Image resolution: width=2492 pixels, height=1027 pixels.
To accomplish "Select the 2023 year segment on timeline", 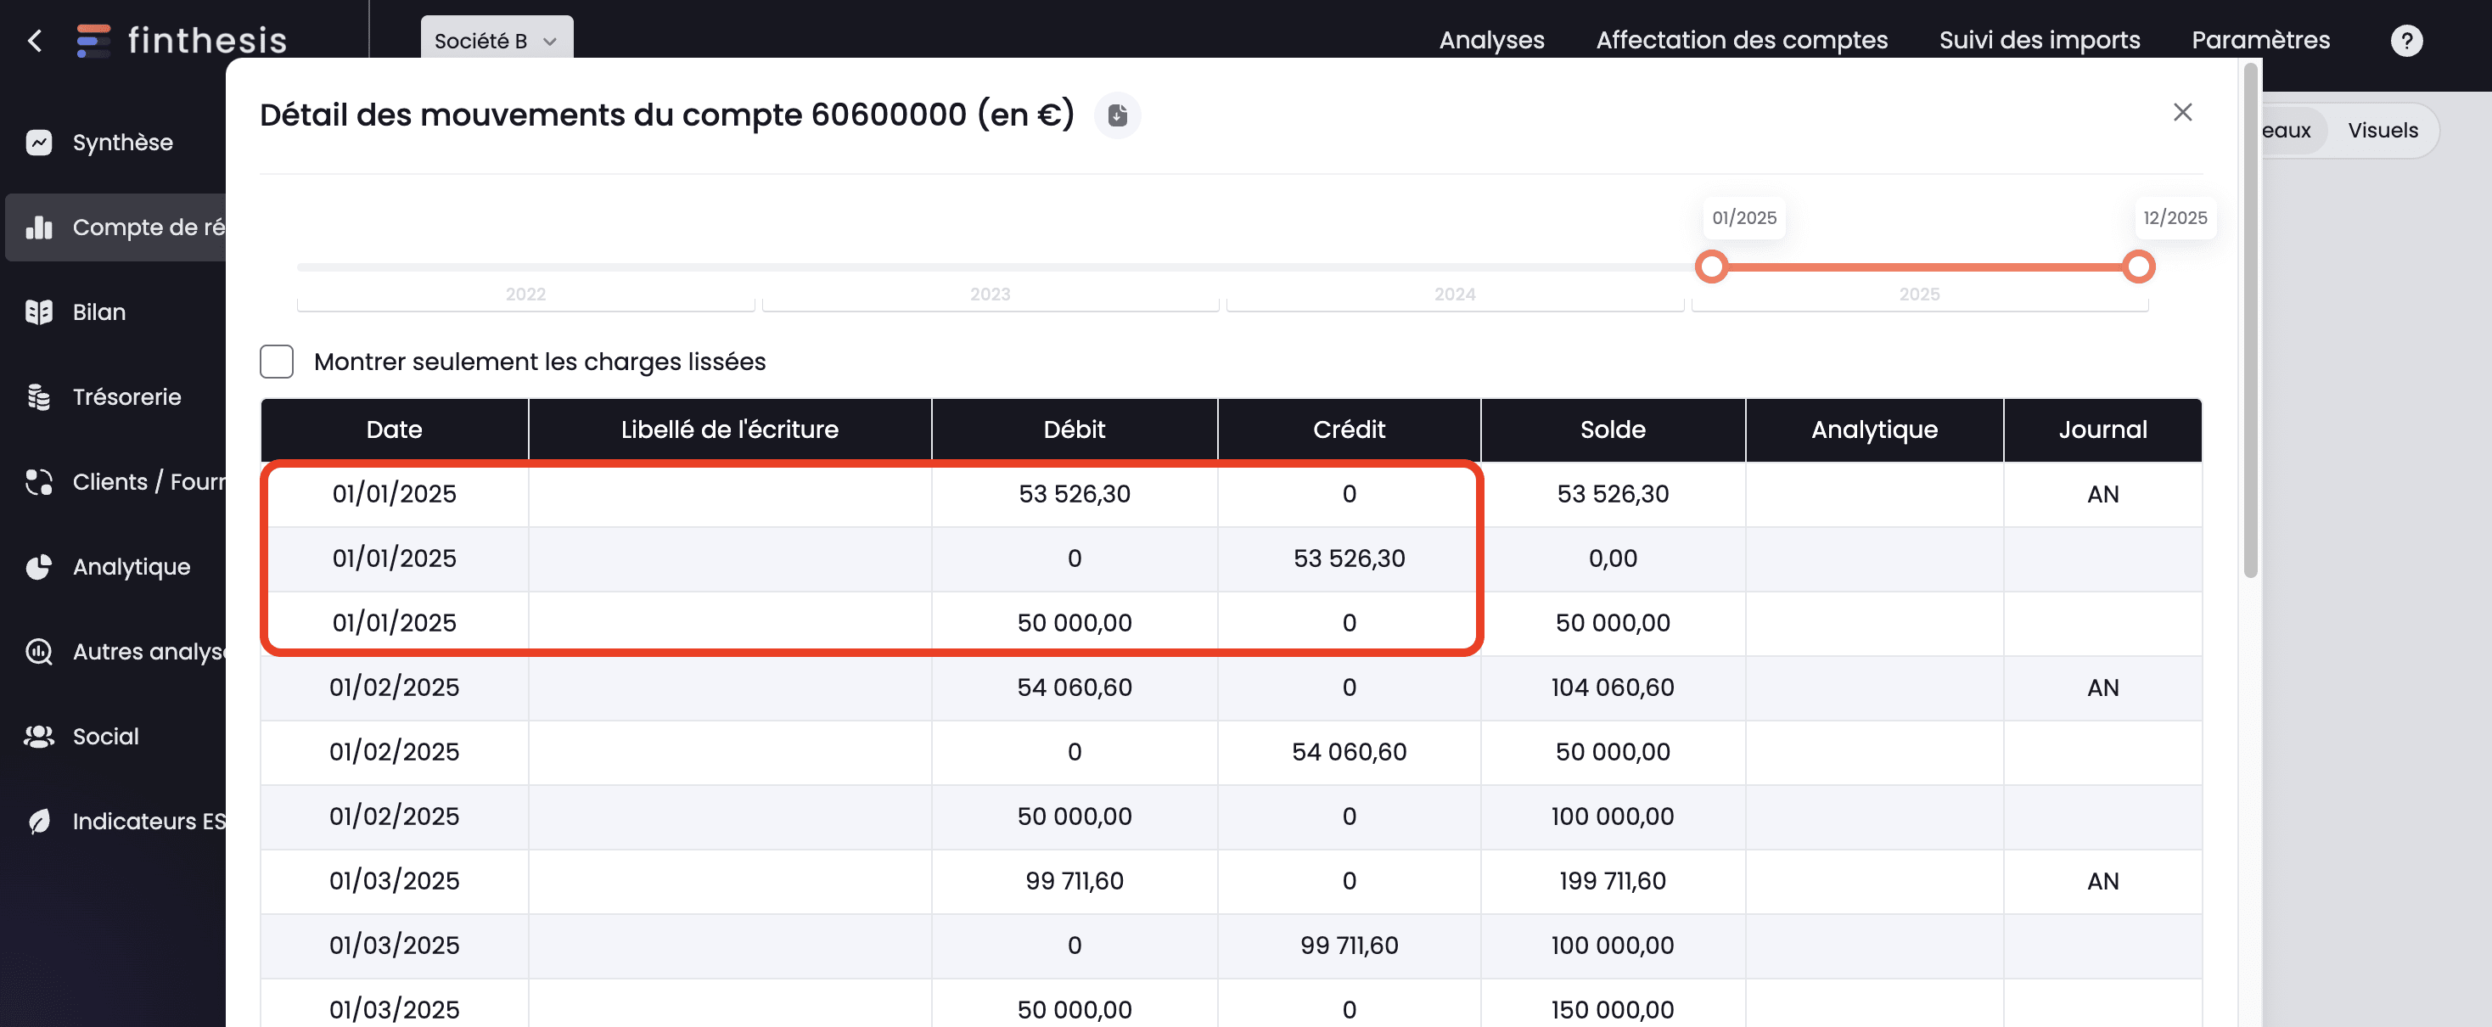I will click(990, 295).
